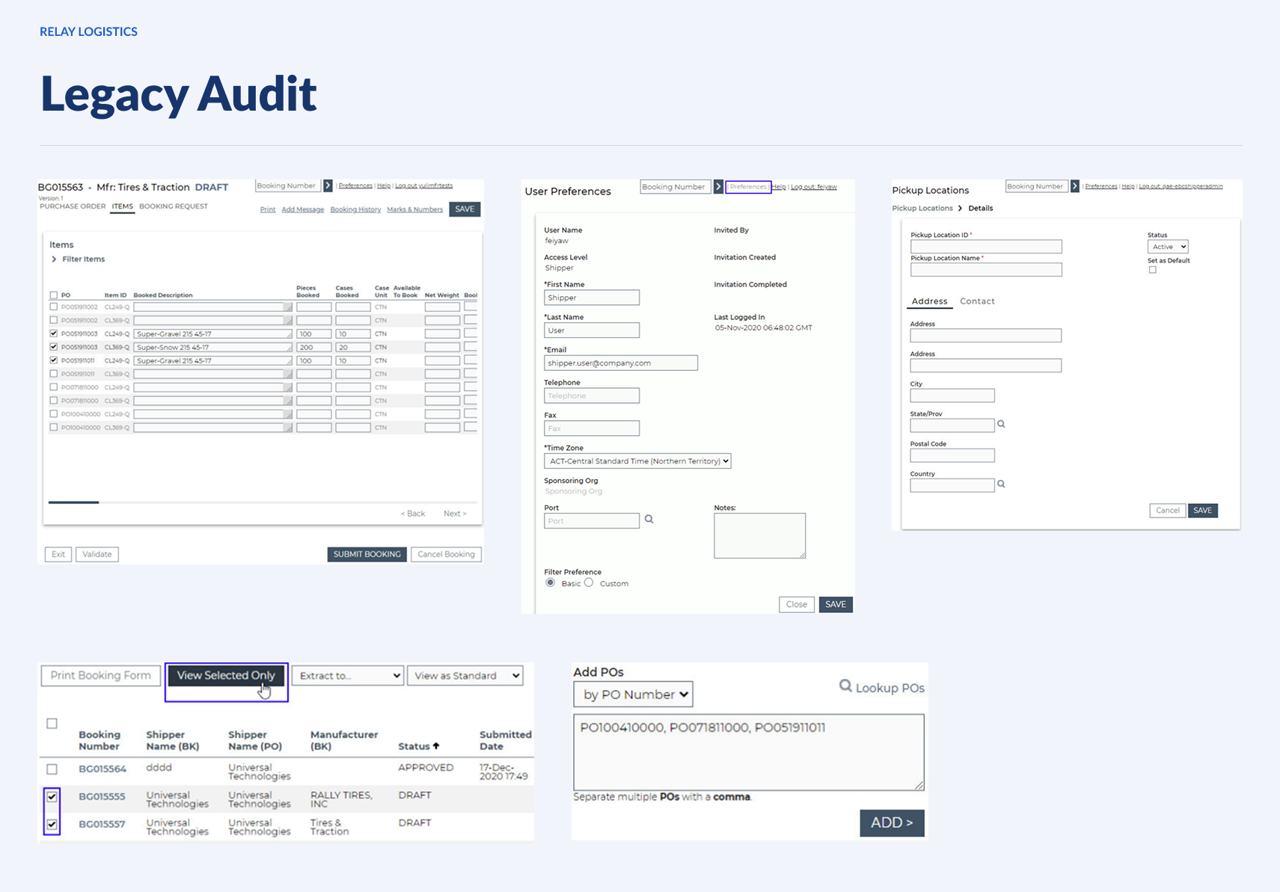Click the Email input field
This screenshot has width=1280, height=892.
[x=621, y=363]
